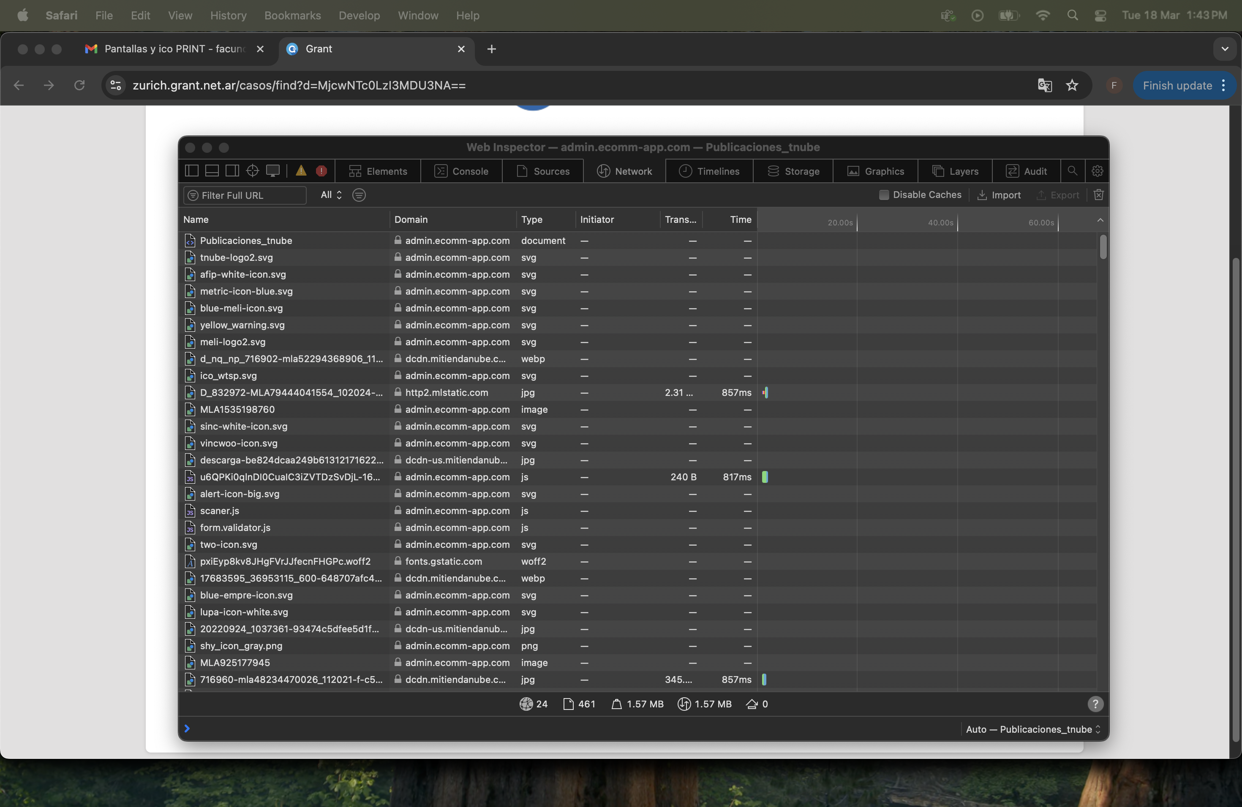Click the translate page icon in address bar

1044,85
